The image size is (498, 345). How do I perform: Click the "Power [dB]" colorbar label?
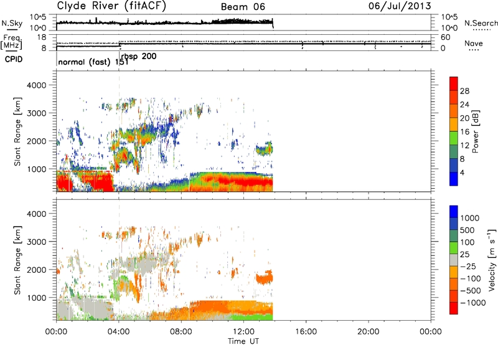[475, 131]
